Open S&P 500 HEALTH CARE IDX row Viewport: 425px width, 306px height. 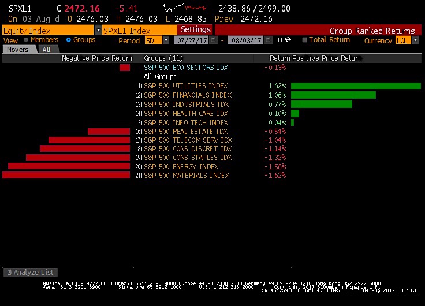coord(186,114)
